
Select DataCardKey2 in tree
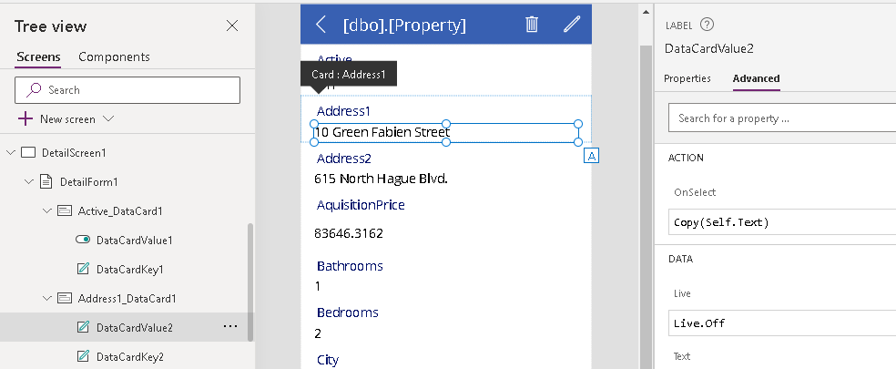tap(129, 356)
